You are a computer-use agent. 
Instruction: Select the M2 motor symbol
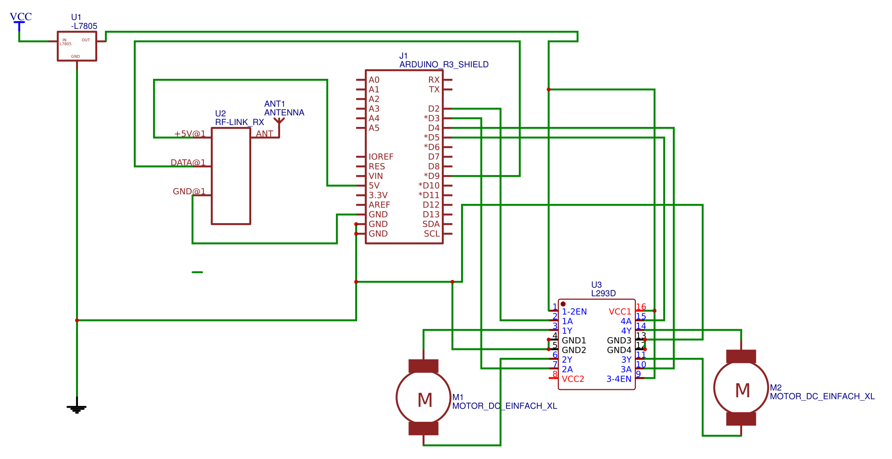pyautogui.click(x=741, y=388)
